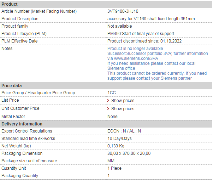
Task: Click the 'Packaging Quantity' label
Action: click(x=20, y=176)
